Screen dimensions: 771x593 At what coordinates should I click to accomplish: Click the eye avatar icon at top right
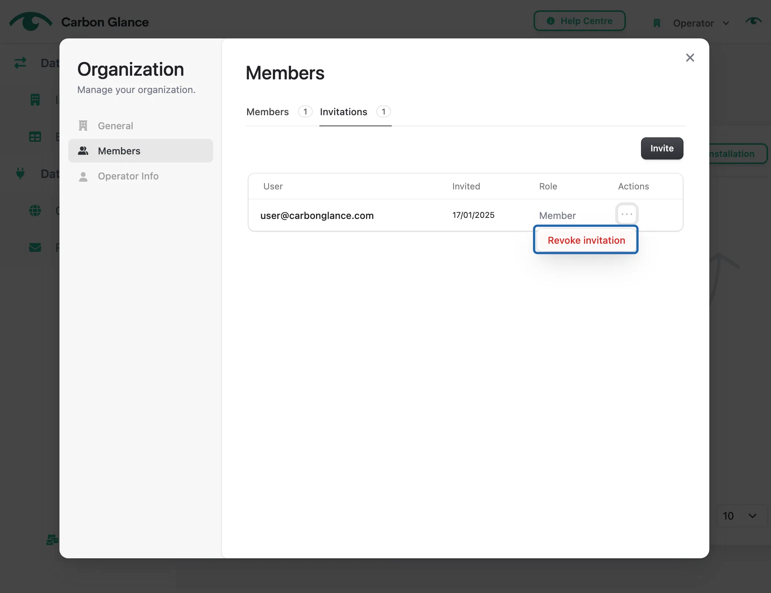click(753, 21)
